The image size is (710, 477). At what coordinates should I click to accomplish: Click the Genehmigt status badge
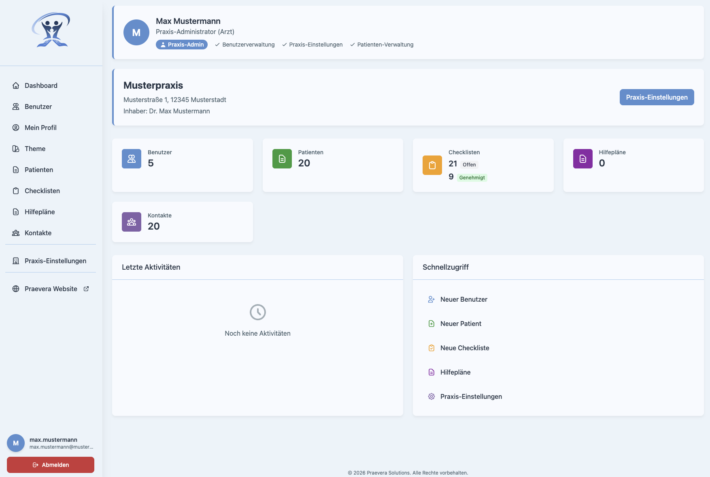[472, 177]
